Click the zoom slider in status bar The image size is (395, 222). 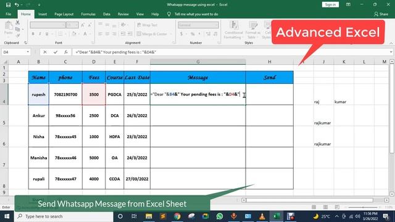[363, 207]
